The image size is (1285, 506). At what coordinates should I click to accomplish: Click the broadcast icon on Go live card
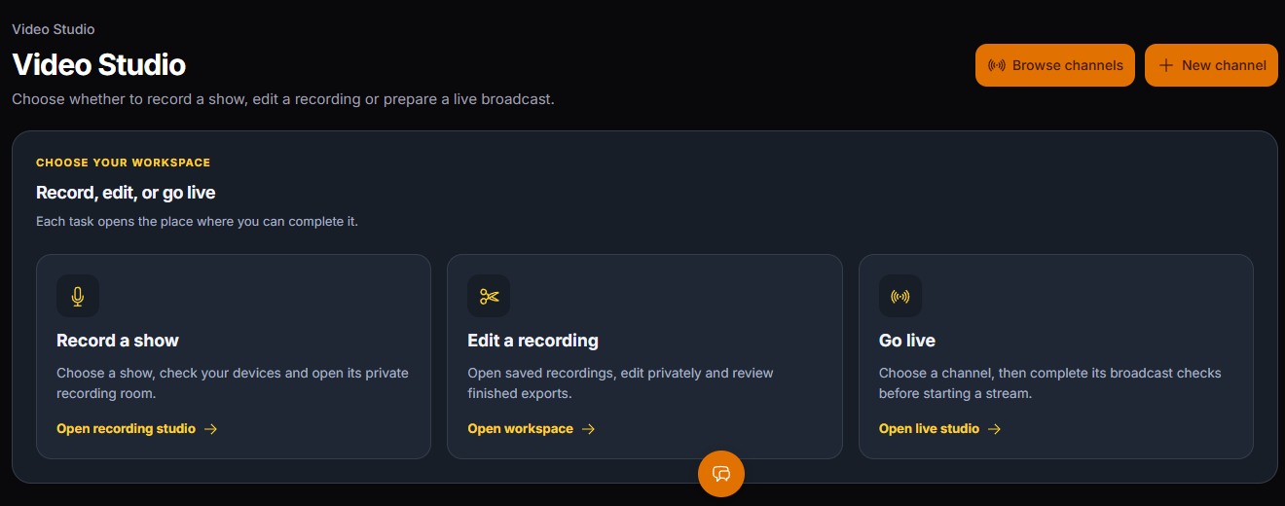[x=900, y=296]
